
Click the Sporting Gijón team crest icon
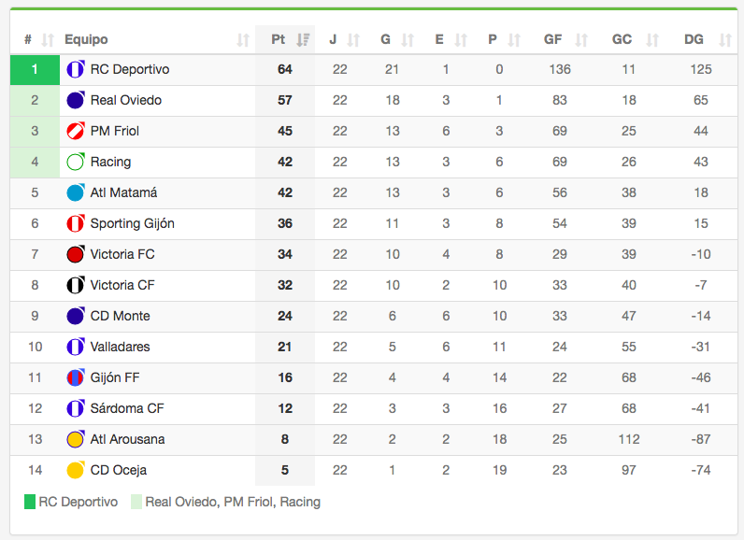[76, 224]
